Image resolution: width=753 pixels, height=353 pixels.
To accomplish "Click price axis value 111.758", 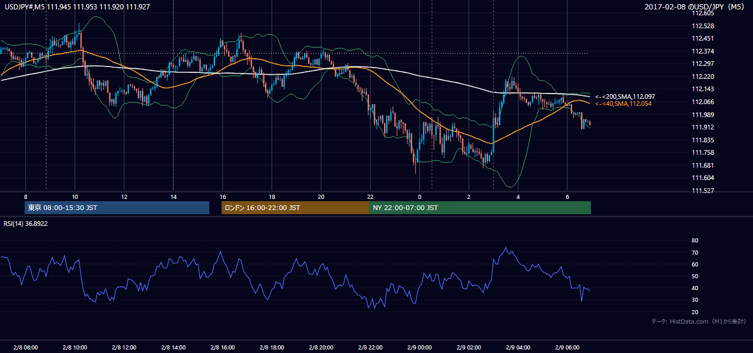I will (702, 152).
